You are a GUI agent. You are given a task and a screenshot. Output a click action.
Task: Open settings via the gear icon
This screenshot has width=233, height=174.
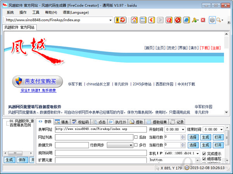point(212,20)
